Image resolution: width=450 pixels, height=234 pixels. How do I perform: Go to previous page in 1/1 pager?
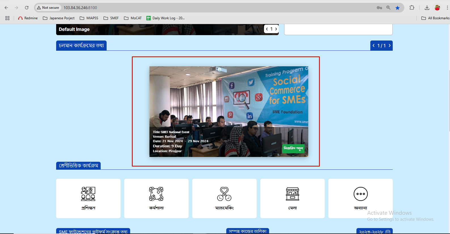(x=374, y=46)
